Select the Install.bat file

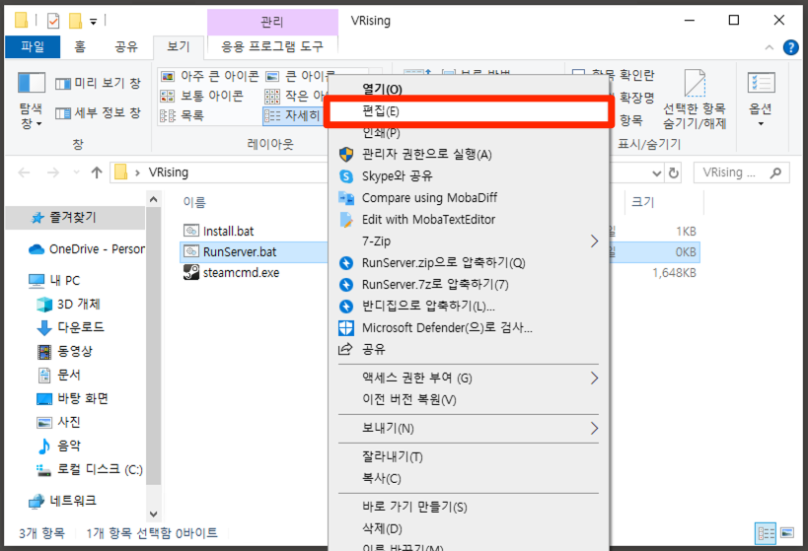pyautogui.click(x=228, y=232)
